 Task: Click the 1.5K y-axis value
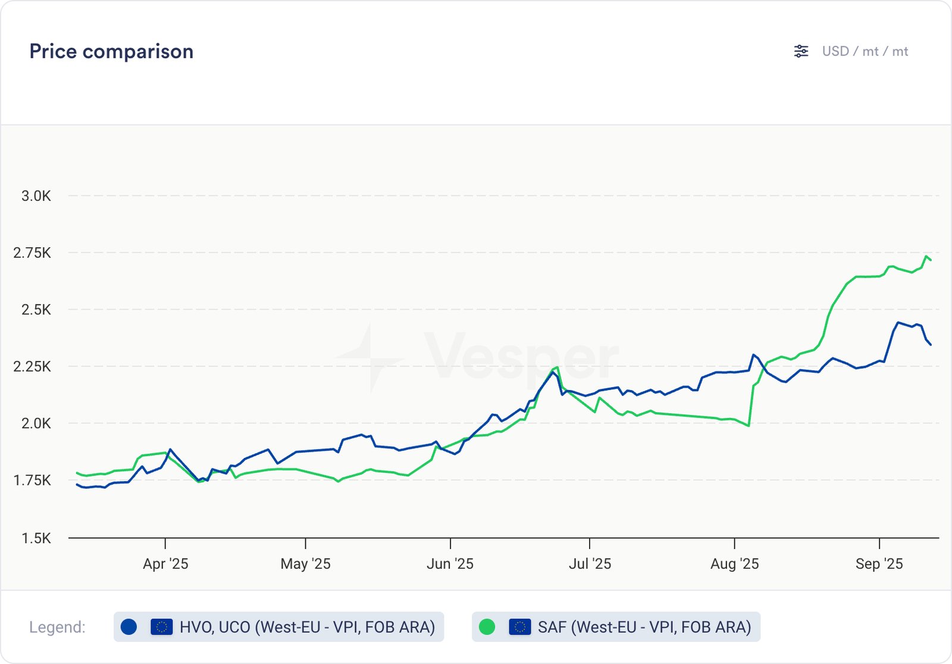coord(36,538)
